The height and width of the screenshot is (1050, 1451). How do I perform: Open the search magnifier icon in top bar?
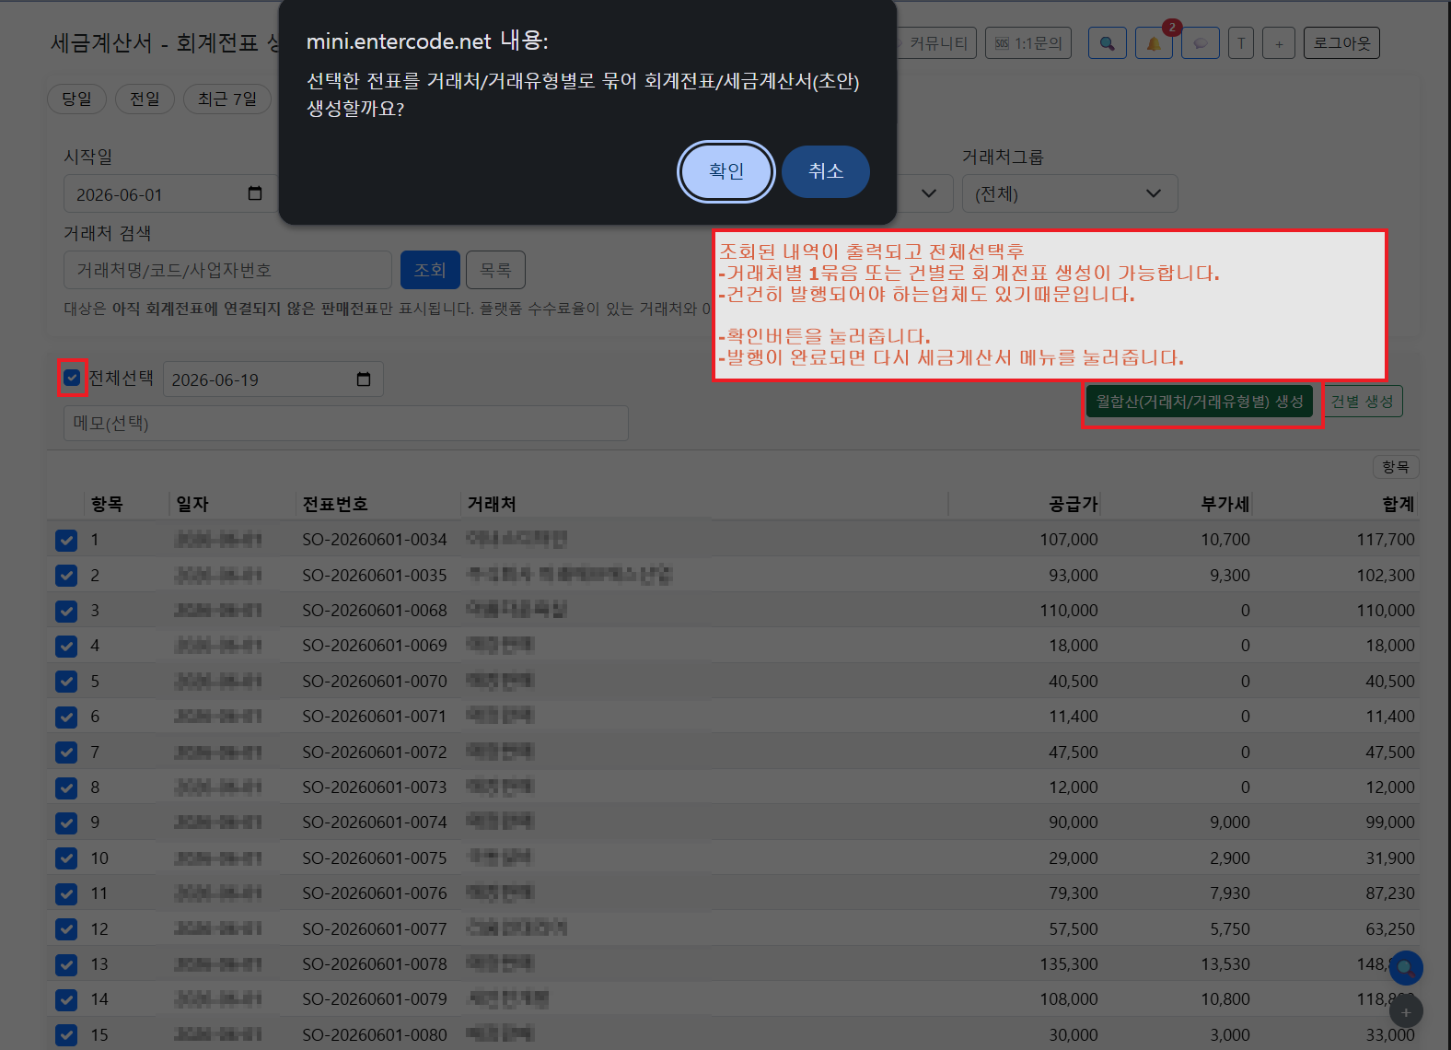pyautogui.click(x=1107, y=43)
